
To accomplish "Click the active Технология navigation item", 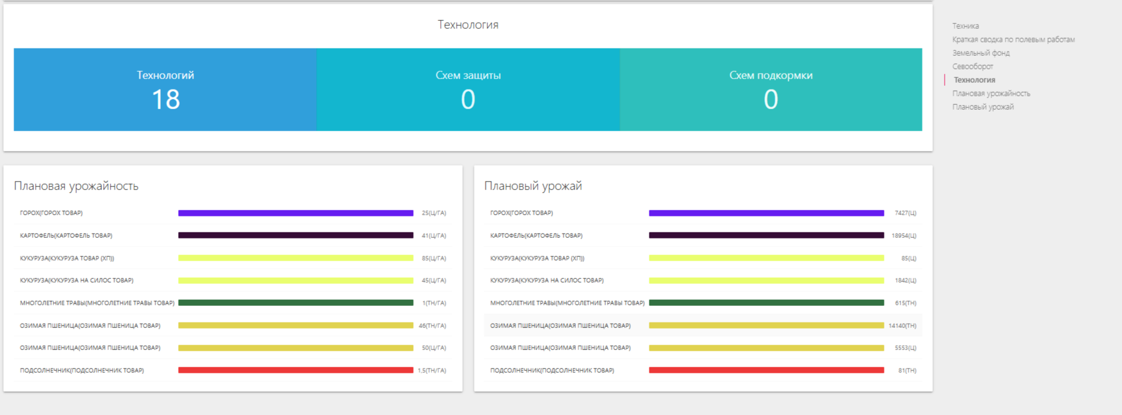I will click(x=974, y=80).
